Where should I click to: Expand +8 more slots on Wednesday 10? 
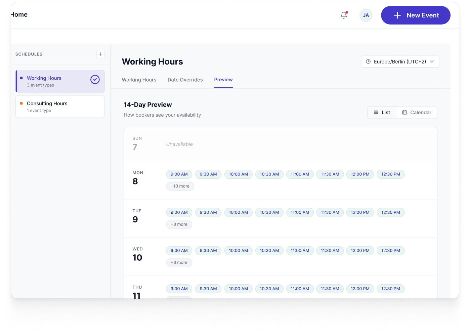click(x=179, y=262)
